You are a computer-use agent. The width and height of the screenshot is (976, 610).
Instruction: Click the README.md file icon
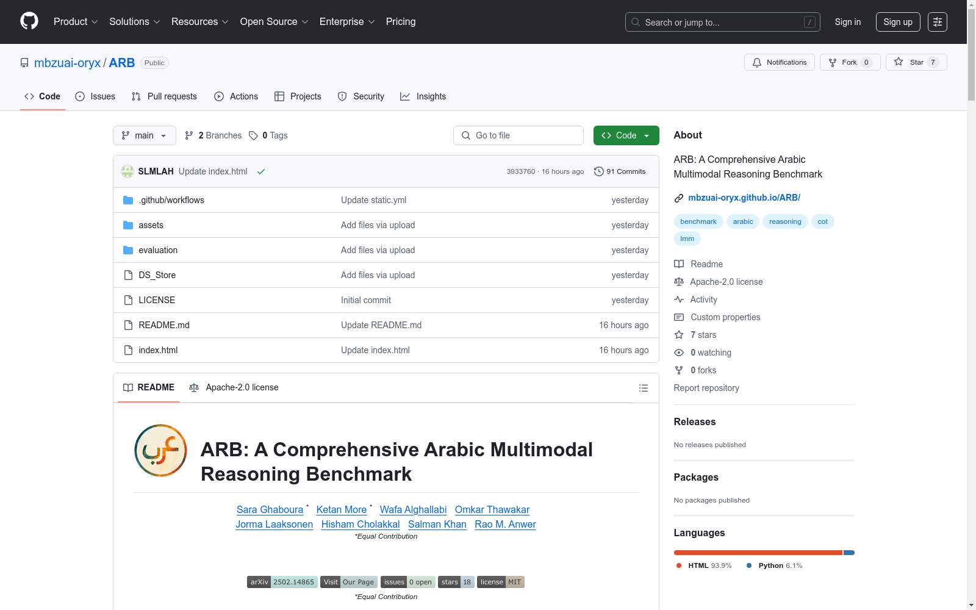point(128,325)
